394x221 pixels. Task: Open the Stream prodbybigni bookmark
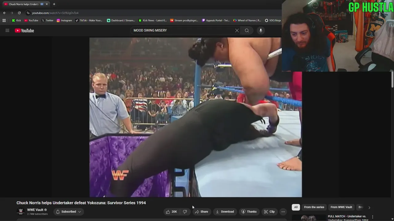coord(184,21)
